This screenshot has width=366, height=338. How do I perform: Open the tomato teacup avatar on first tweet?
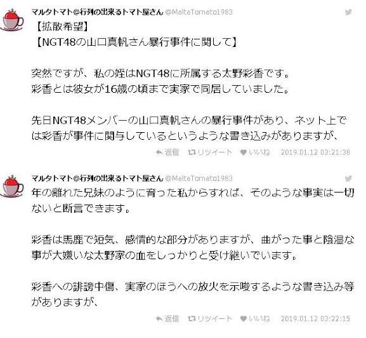[x=12, y=20]
